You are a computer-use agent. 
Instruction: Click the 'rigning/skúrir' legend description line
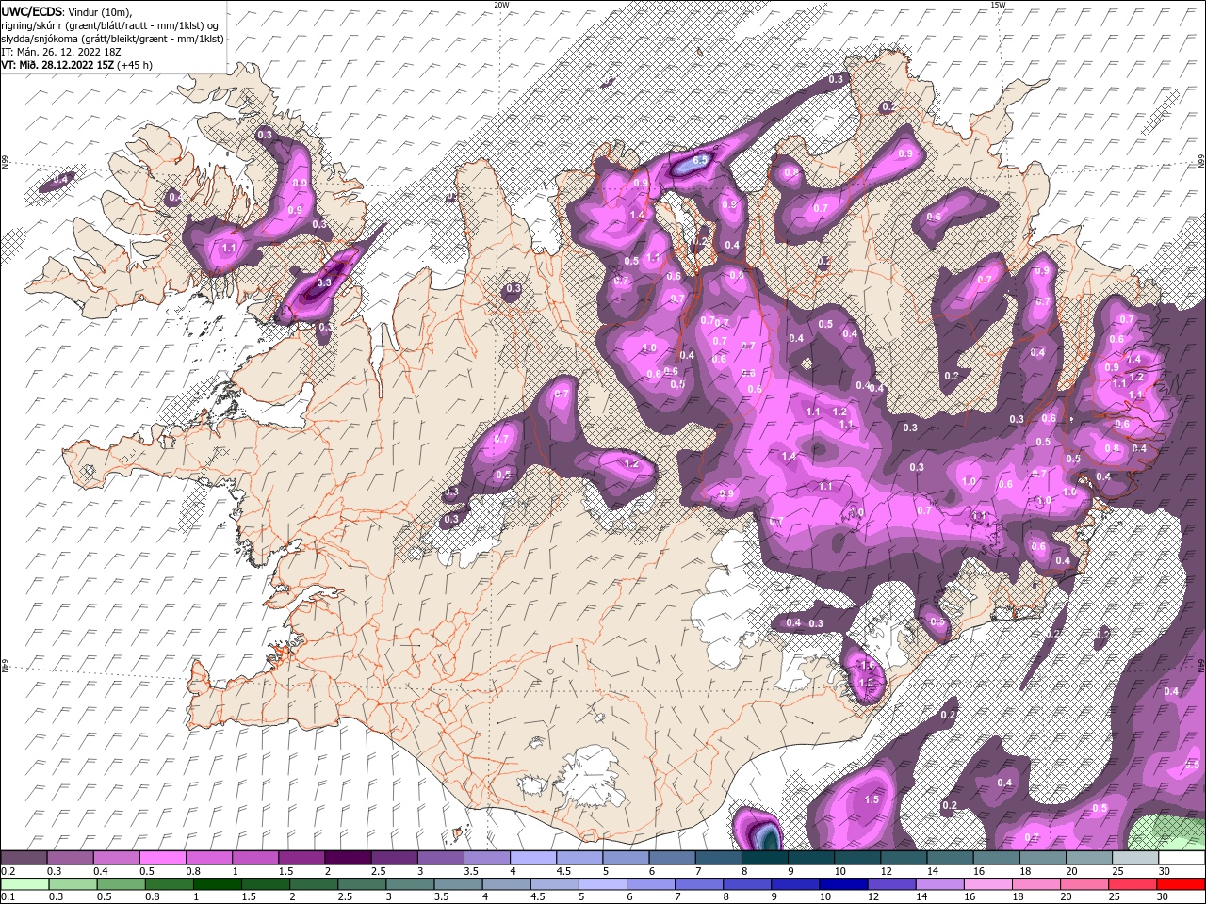pyautogui.click(x=109, y=25)
